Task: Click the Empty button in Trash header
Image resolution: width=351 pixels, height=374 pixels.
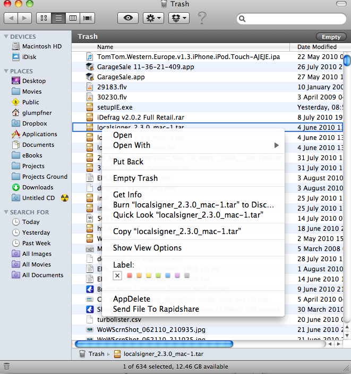Action: 331,37
